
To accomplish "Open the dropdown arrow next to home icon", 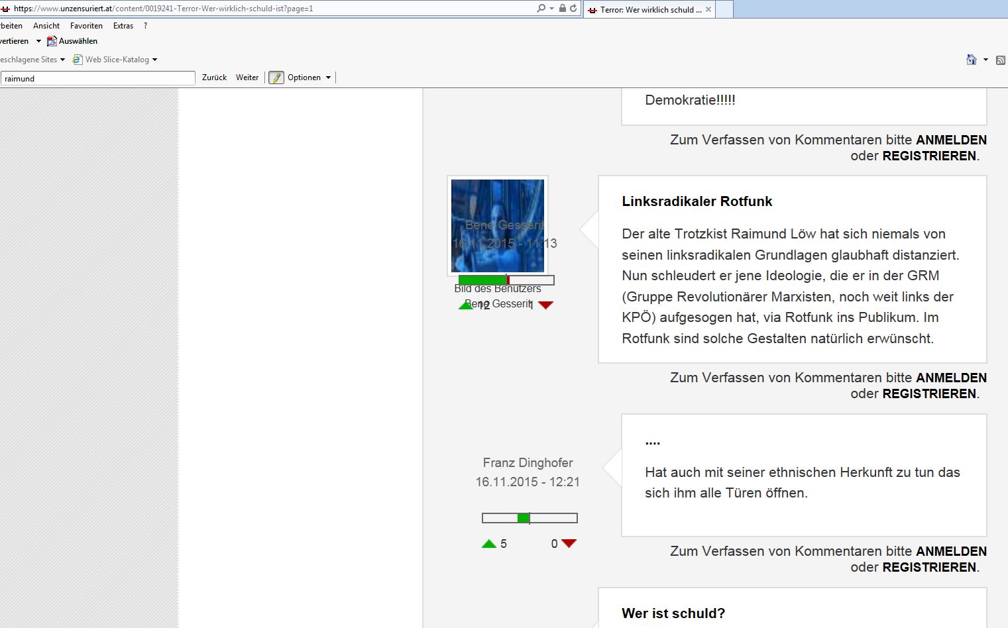I will pos(985,60).
